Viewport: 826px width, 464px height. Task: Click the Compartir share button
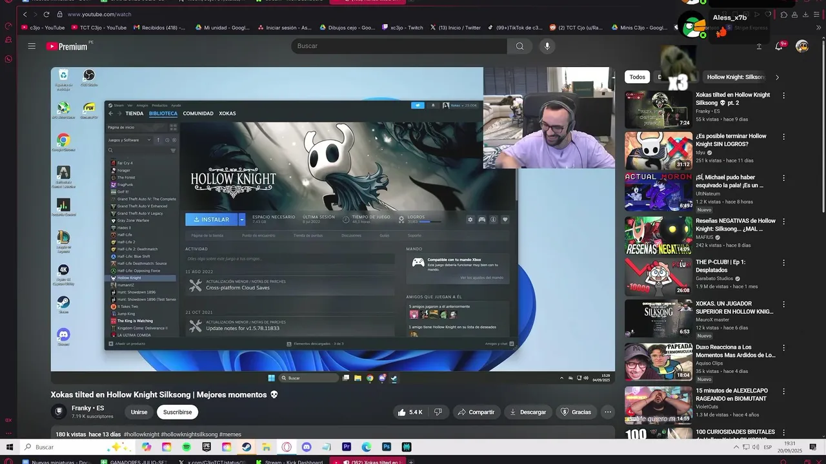click(476, 412)
